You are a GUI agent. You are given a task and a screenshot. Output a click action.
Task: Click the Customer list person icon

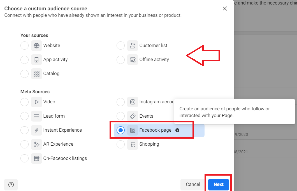click(133, 46)
